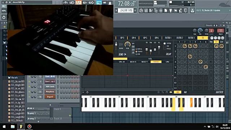
Task: Click the Organ3 channel button
Action: (x=50, y=97)
